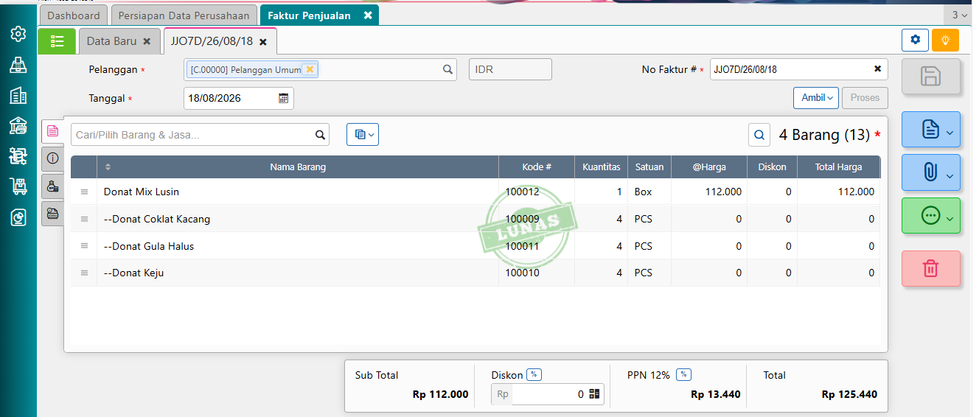Screen dimensions: 979x417
Task: Toggle the PPN 12% percent button
Action: 683,374
